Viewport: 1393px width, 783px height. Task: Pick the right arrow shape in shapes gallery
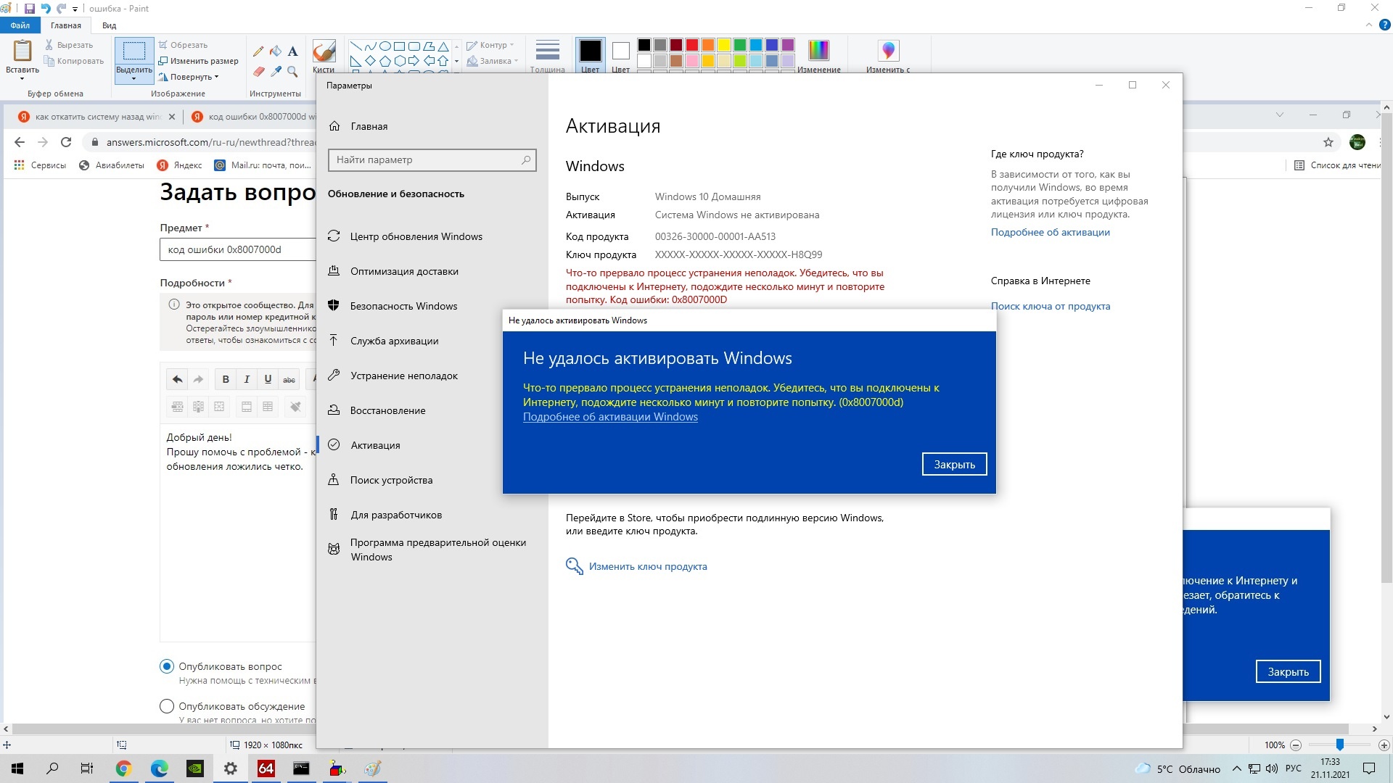pos(414,61)
